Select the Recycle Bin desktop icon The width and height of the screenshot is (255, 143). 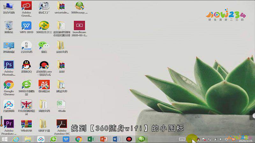[9, 27]
